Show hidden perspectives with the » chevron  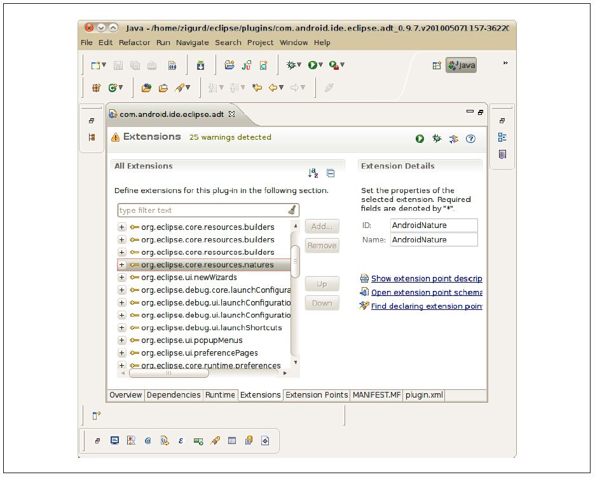[505, 63]
